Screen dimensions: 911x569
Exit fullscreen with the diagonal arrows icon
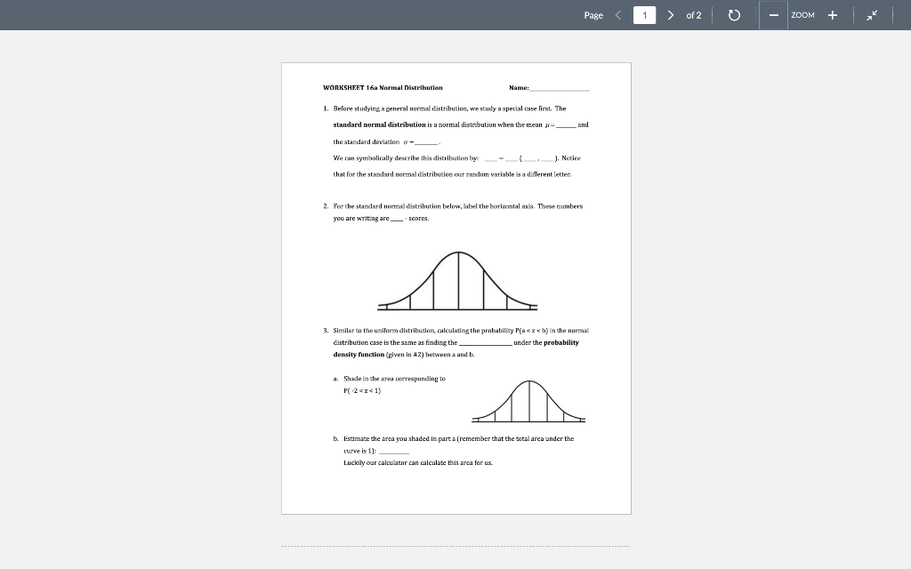tap(872, 14)
